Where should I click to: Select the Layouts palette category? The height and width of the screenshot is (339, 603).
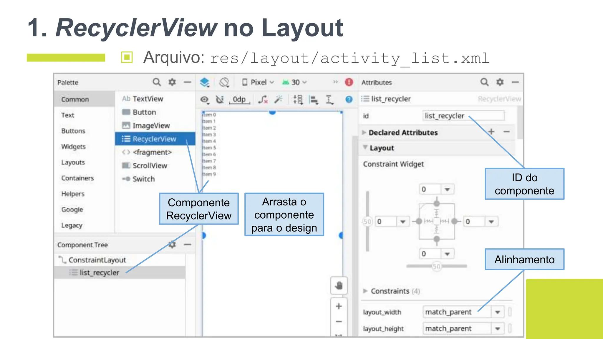tap(85, 162)
